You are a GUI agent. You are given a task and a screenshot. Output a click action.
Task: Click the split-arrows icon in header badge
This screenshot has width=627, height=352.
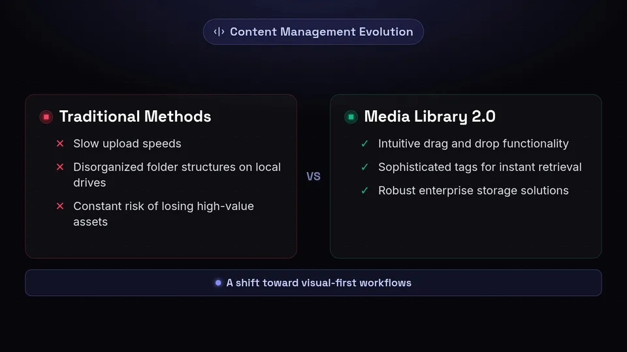point(219,31)
